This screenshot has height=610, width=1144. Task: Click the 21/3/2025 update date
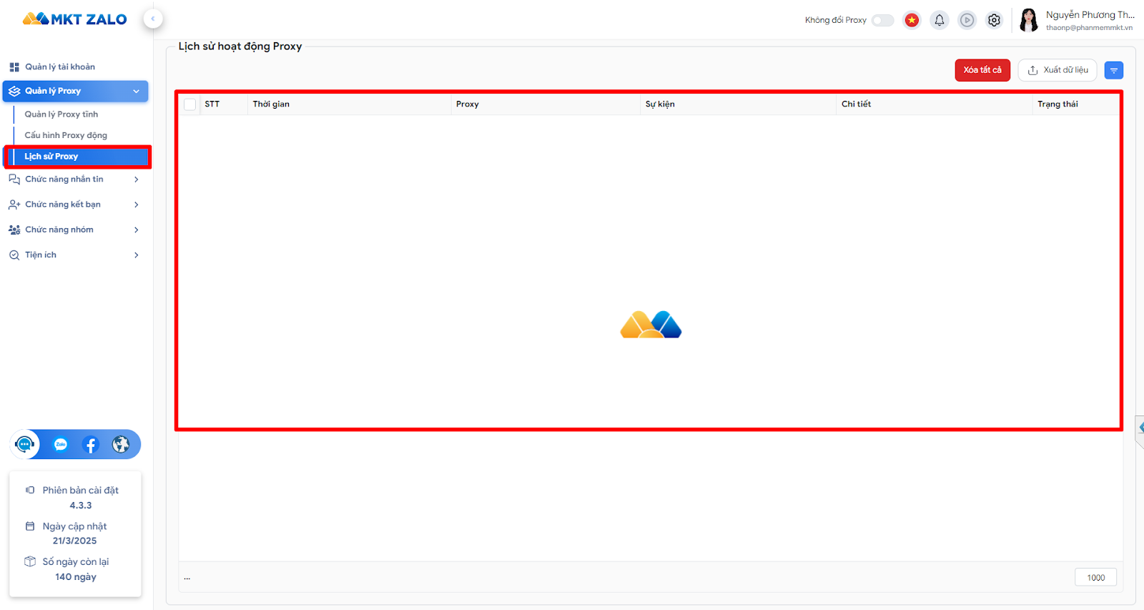pos(74,541)
